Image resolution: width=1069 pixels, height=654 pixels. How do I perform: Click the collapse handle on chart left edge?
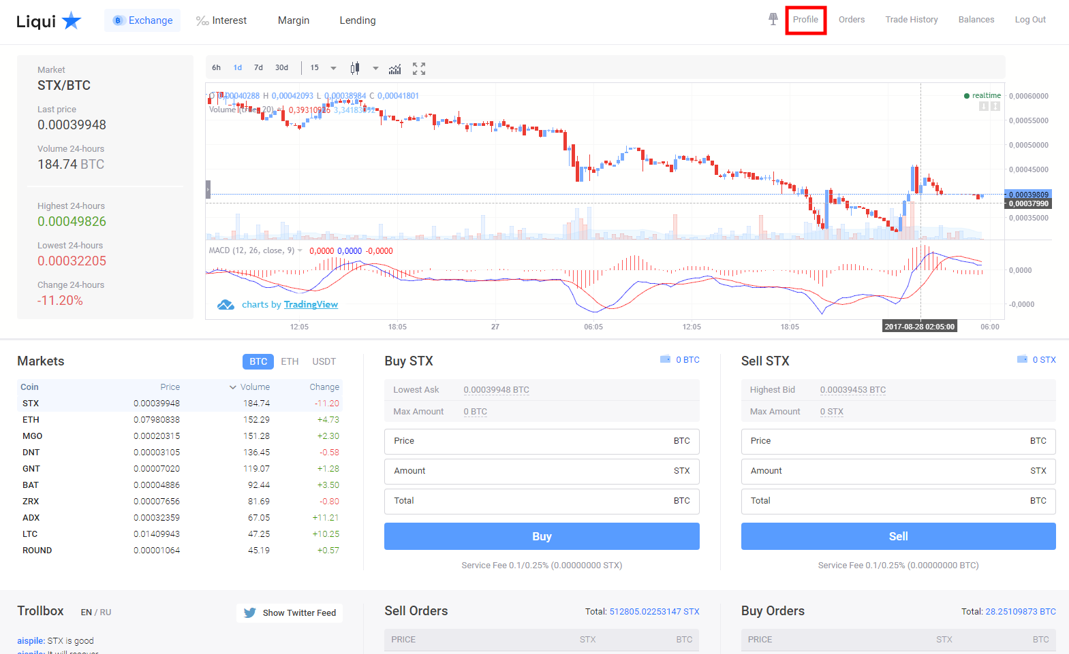[x=208, y=189]
